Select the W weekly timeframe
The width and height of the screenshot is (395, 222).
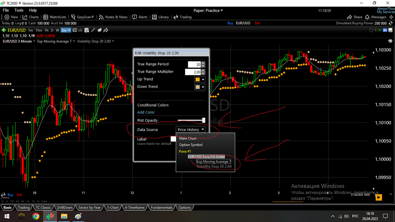pyautogui.click(x=57, y=30)
